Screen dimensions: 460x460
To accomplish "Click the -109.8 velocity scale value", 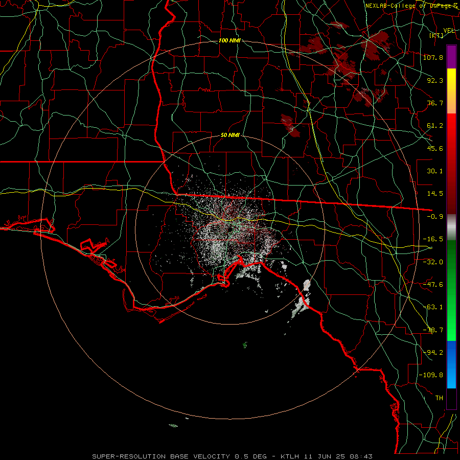I will coord(431,375).
